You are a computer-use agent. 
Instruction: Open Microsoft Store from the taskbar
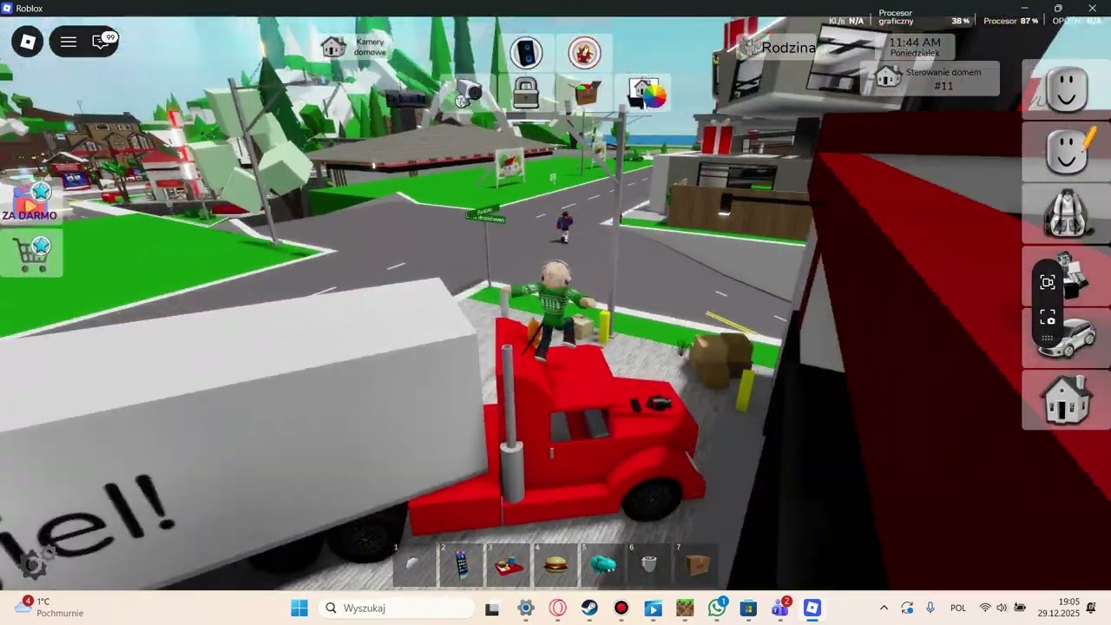click(x=749, y=608)
